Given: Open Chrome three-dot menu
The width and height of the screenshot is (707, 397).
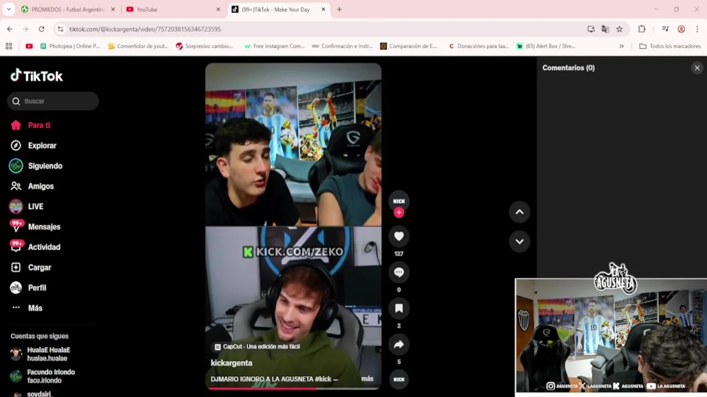Looking at the screenshot, I should [x=697, y=29].
